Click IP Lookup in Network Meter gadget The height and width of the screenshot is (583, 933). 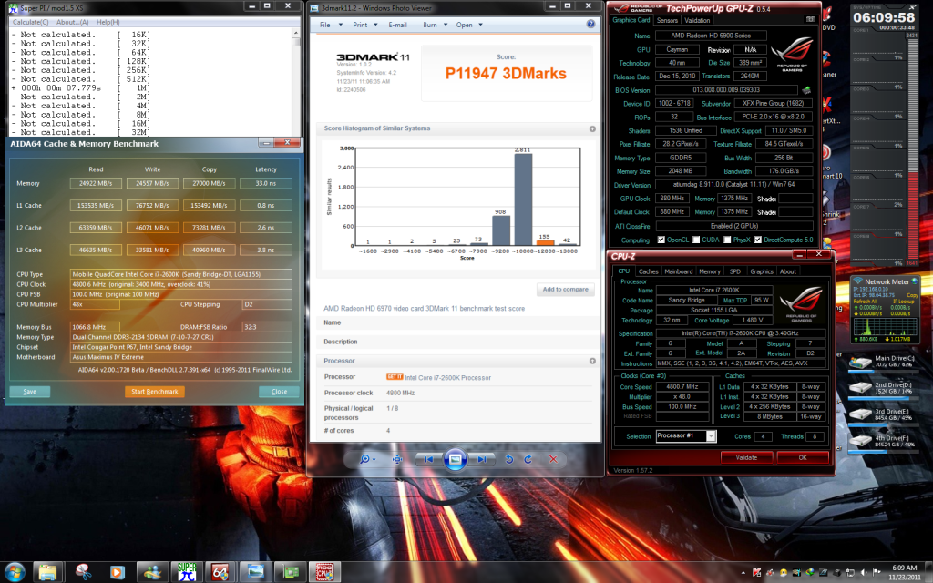point(902,302)
